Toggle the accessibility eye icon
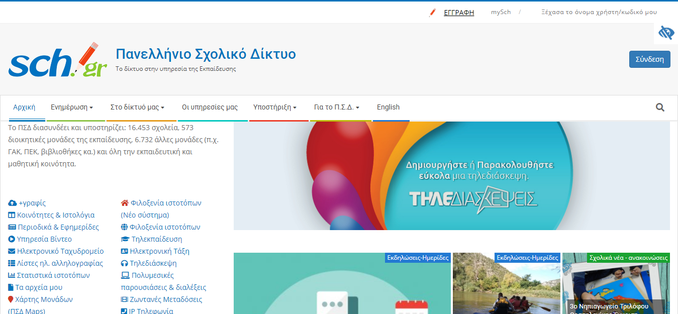 (x=666, y=33)
